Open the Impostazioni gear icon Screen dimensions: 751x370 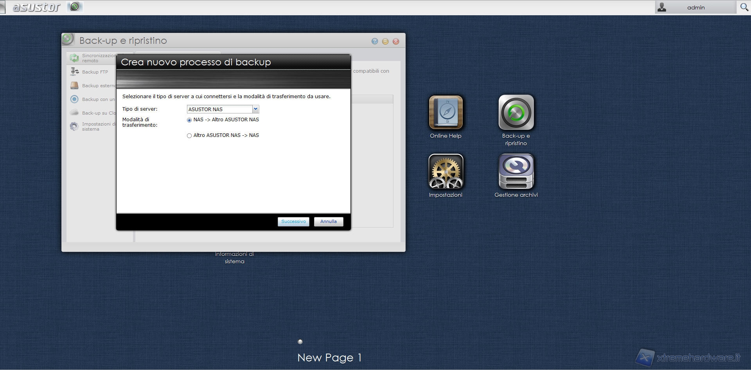click(x=446, y=172)
